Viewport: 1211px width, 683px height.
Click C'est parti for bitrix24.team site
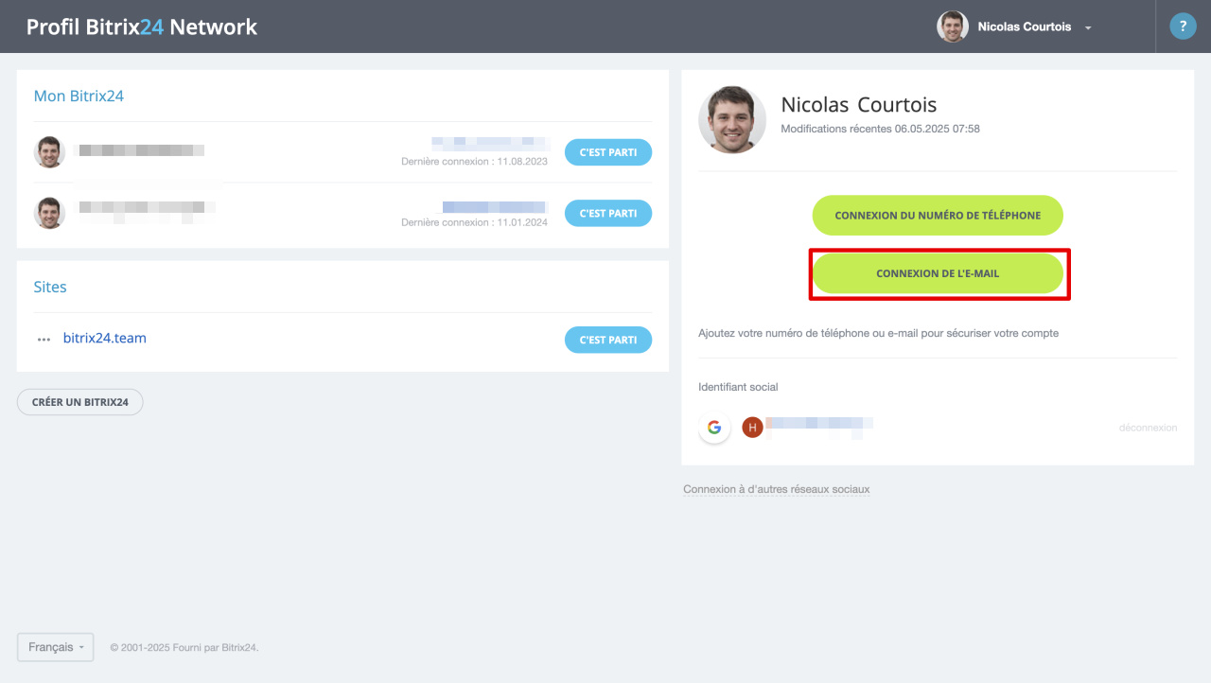pos(608,340)
